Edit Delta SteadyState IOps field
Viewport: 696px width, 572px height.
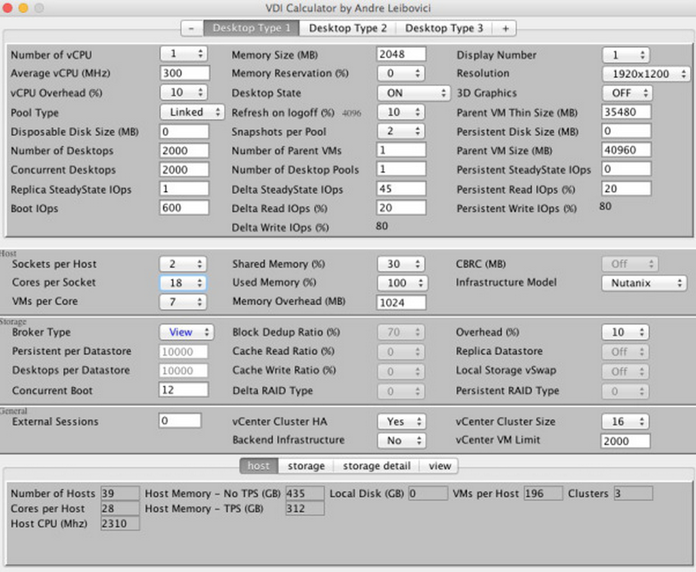point(401,188)
